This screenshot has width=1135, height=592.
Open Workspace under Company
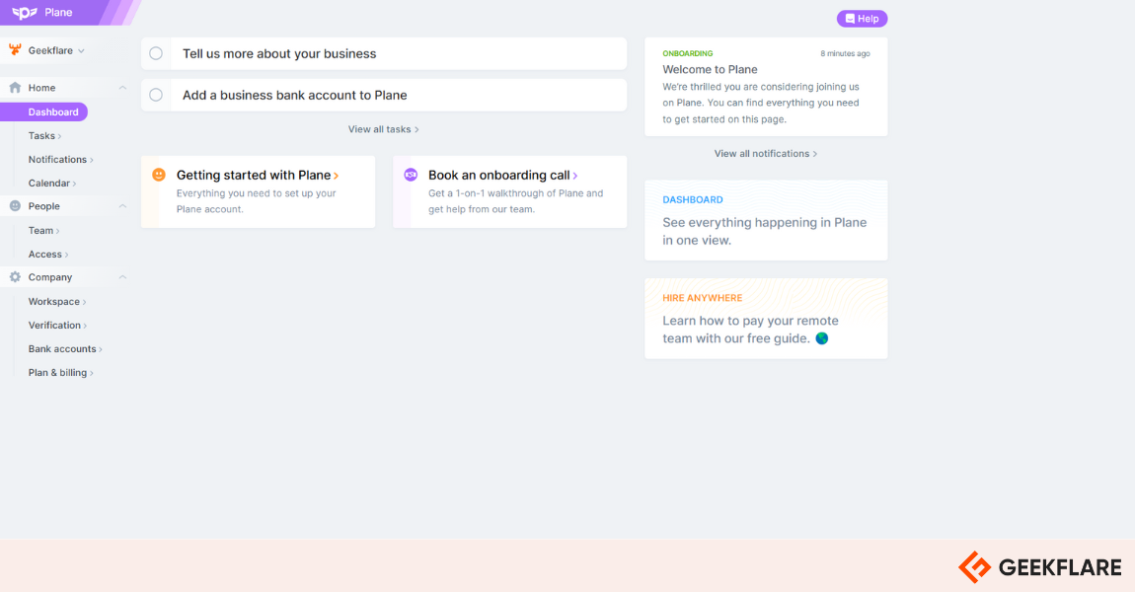(56, 302)
